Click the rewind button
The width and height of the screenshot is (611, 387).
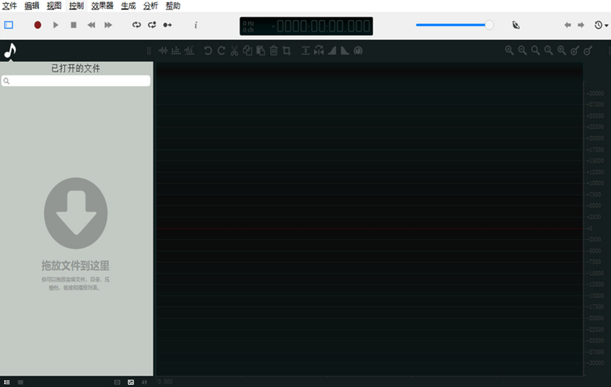click(91, 25)
